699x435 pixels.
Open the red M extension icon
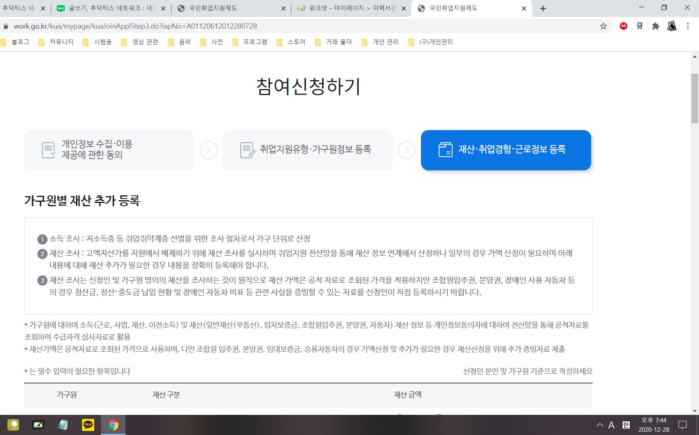pos(623,26)
